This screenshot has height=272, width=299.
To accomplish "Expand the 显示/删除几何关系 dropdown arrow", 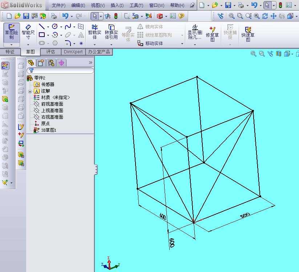I will 195,45.
